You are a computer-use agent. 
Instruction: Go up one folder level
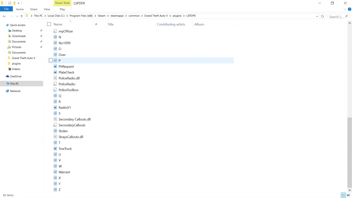[x=21, y=16]
